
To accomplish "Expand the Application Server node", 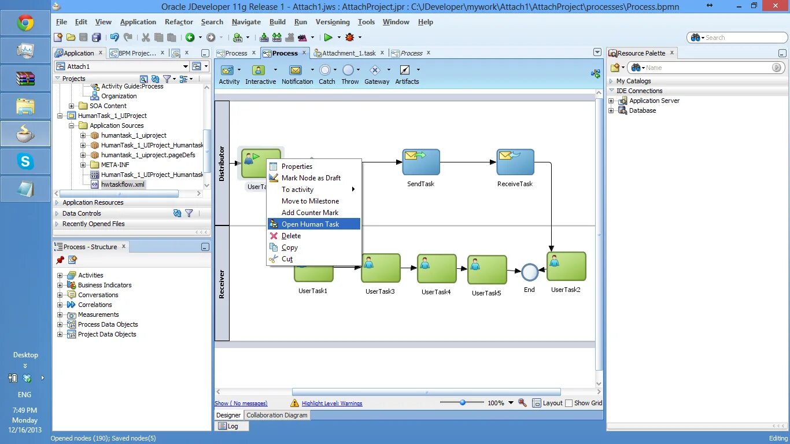I will (x=611, y=101).
